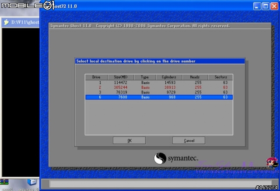Select drive 6 row with size 7600
The width and height of the screenshot is (280, 191).
coord(159,97)
